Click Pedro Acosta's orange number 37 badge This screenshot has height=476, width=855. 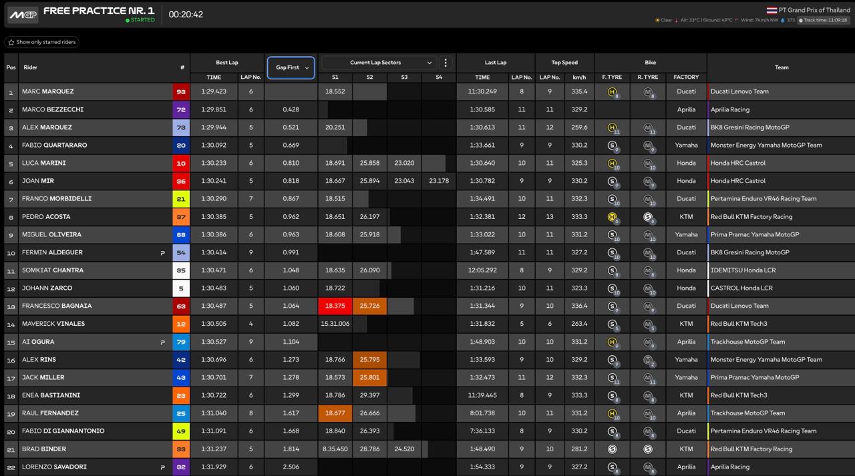coord(181,217)
